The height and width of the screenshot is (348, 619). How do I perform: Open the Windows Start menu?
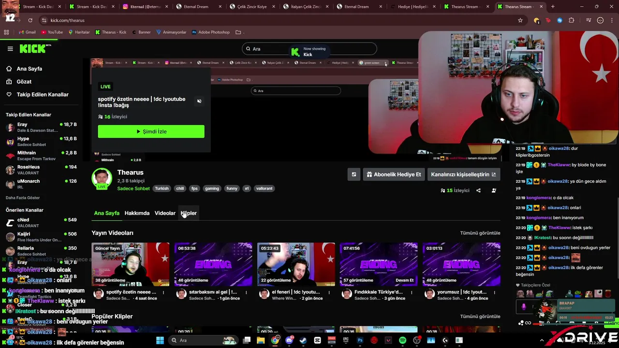(x=160, y=340)
